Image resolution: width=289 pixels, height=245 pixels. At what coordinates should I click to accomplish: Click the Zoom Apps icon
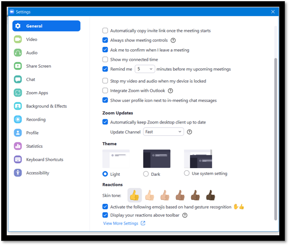(18, 93)
